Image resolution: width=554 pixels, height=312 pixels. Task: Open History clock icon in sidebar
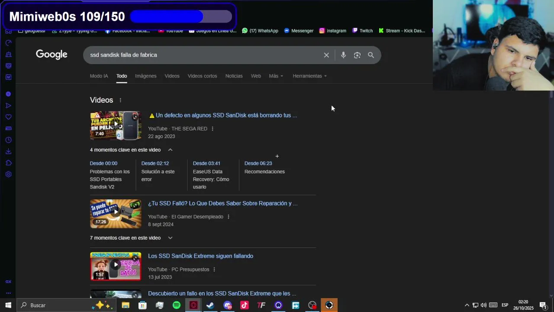click(x=8, y=140)
